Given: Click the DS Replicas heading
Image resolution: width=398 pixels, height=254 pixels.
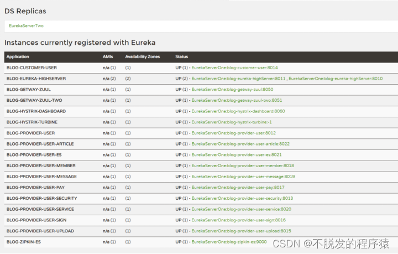Looking at the screenshot, I should pyautogui.click(x=25, y=11).
